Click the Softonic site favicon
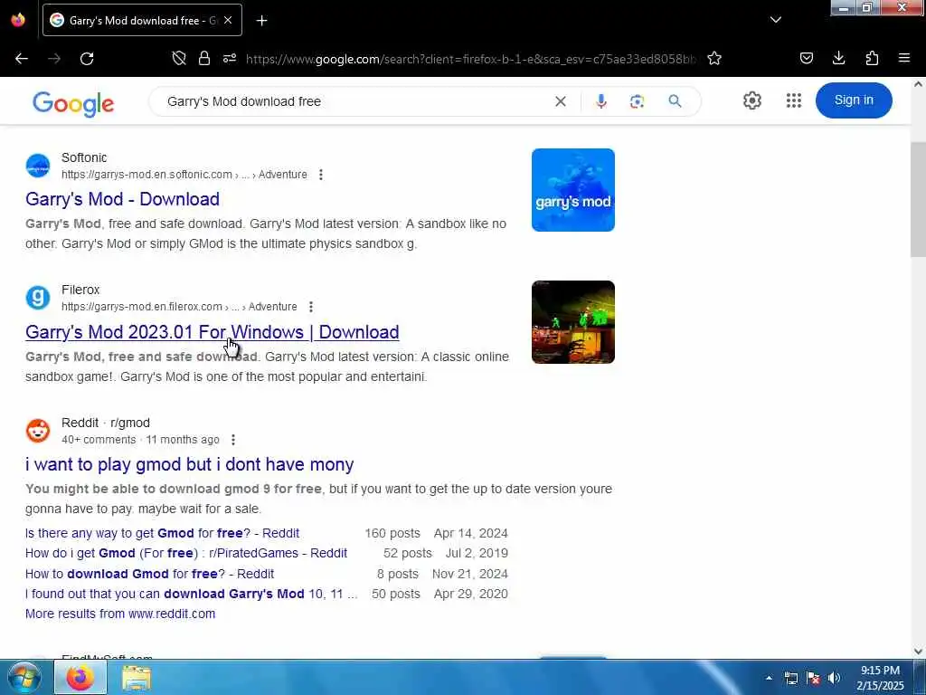 (38, 166)
